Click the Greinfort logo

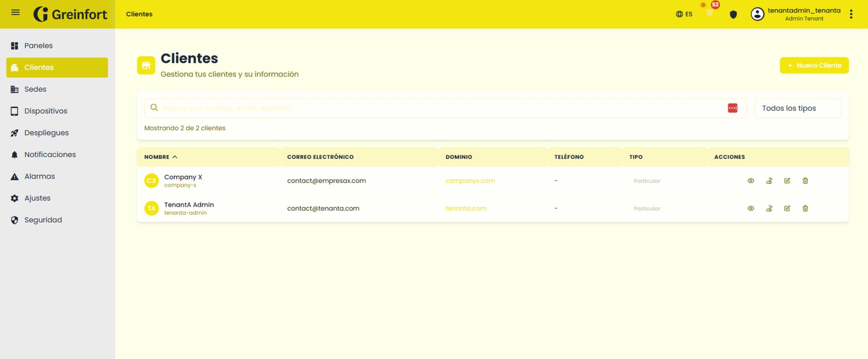click(x=70, y=14)
